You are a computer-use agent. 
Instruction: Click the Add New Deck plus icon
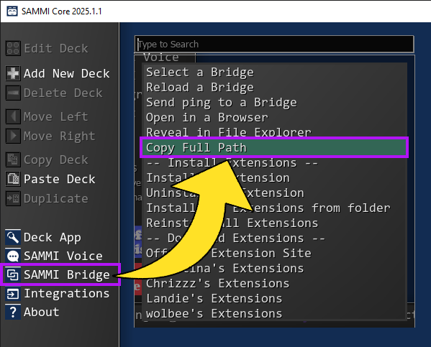[x=13, y=73]
